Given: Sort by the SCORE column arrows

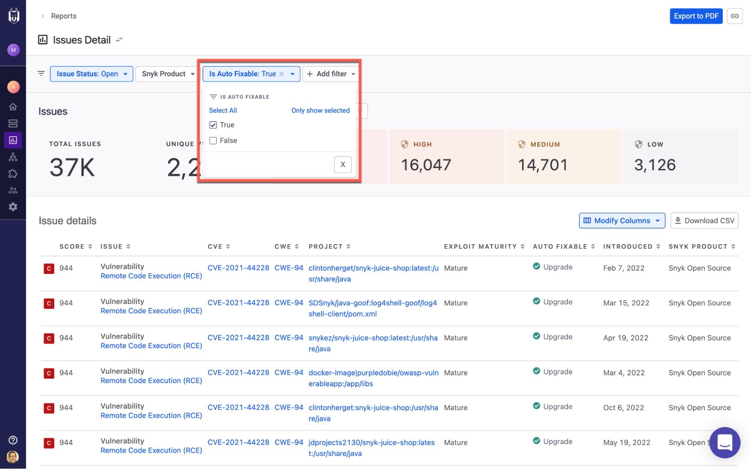Looking at the screenshot, I should [90, 247].
